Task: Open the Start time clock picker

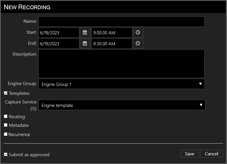Action: tap(138, 33)
